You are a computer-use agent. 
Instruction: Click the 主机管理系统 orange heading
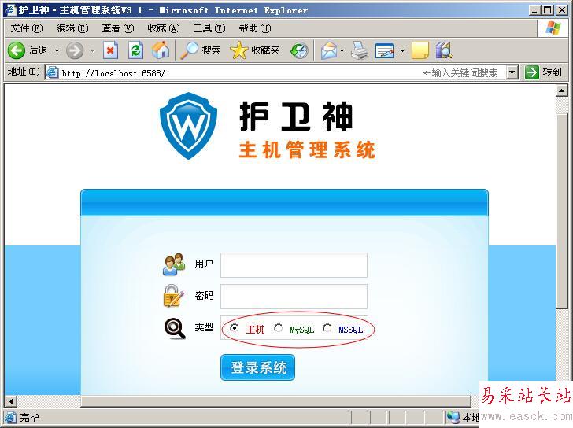[307, 150]
